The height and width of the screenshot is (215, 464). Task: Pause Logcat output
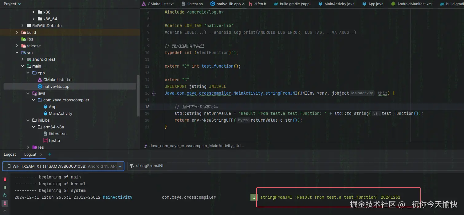coord(5,187)
